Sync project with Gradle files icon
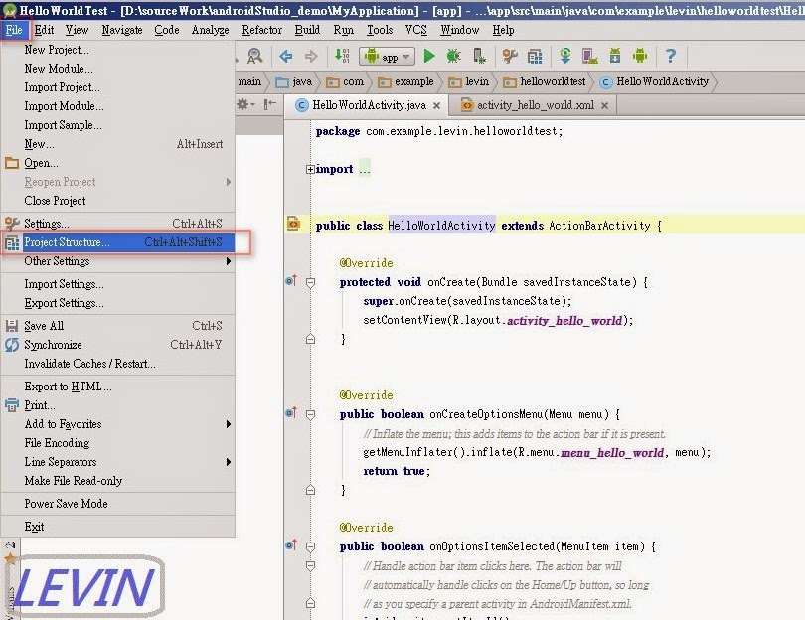Image resolution: width=805 pixels, height=620 pixels. (565, 56)
